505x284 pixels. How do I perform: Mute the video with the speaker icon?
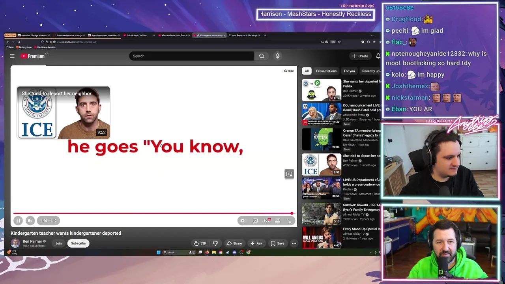click(30, 220)
